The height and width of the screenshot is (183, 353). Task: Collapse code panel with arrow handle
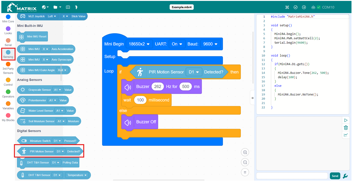(252, 98)
